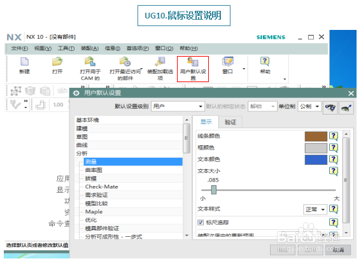
Task: Click settings panel scrollbar down arrow
Action: pos(346,233)
